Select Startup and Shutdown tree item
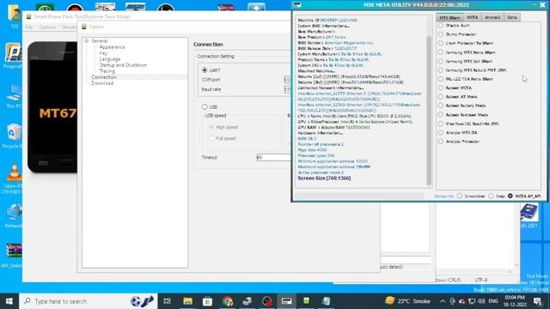This screenshot has width=550, height=309. pyautogui.click(x=123, y=65)
